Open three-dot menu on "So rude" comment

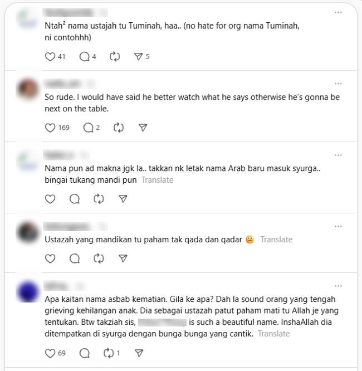[x=338, y=84]
